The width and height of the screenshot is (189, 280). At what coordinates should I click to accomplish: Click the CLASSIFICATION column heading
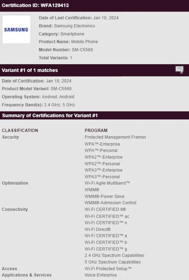coord(20,131)
